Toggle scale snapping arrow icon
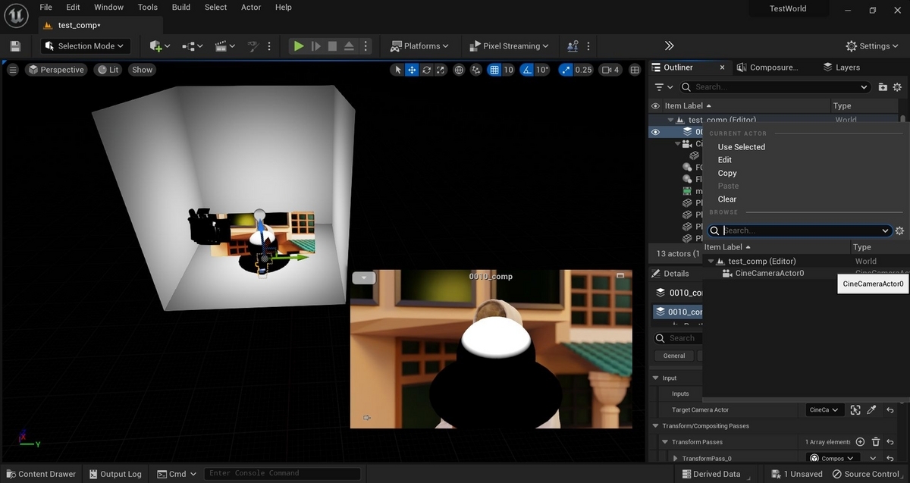Screen dimensions: 910x483 pos(566,70)
